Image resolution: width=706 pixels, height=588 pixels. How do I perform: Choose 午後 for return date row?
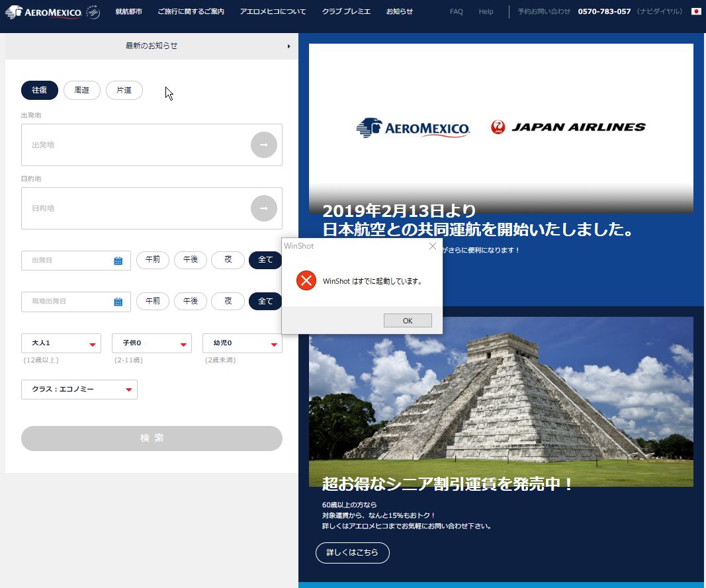point(191,301)
